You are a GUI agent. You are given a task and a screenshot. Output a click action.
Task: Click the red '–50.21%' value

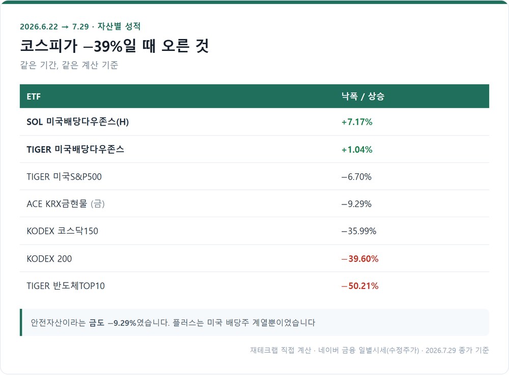click(360, 286)
